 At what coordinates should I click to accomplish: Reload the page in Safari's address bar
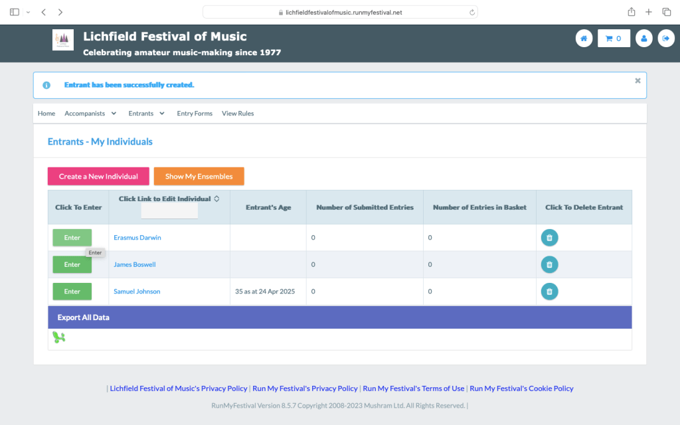(471, 12)
